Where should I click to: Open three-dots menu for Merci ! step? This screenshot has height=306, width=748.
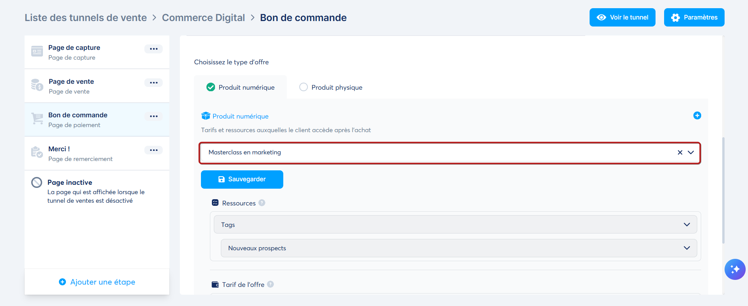pyautogui.click(x=154, y=150)
